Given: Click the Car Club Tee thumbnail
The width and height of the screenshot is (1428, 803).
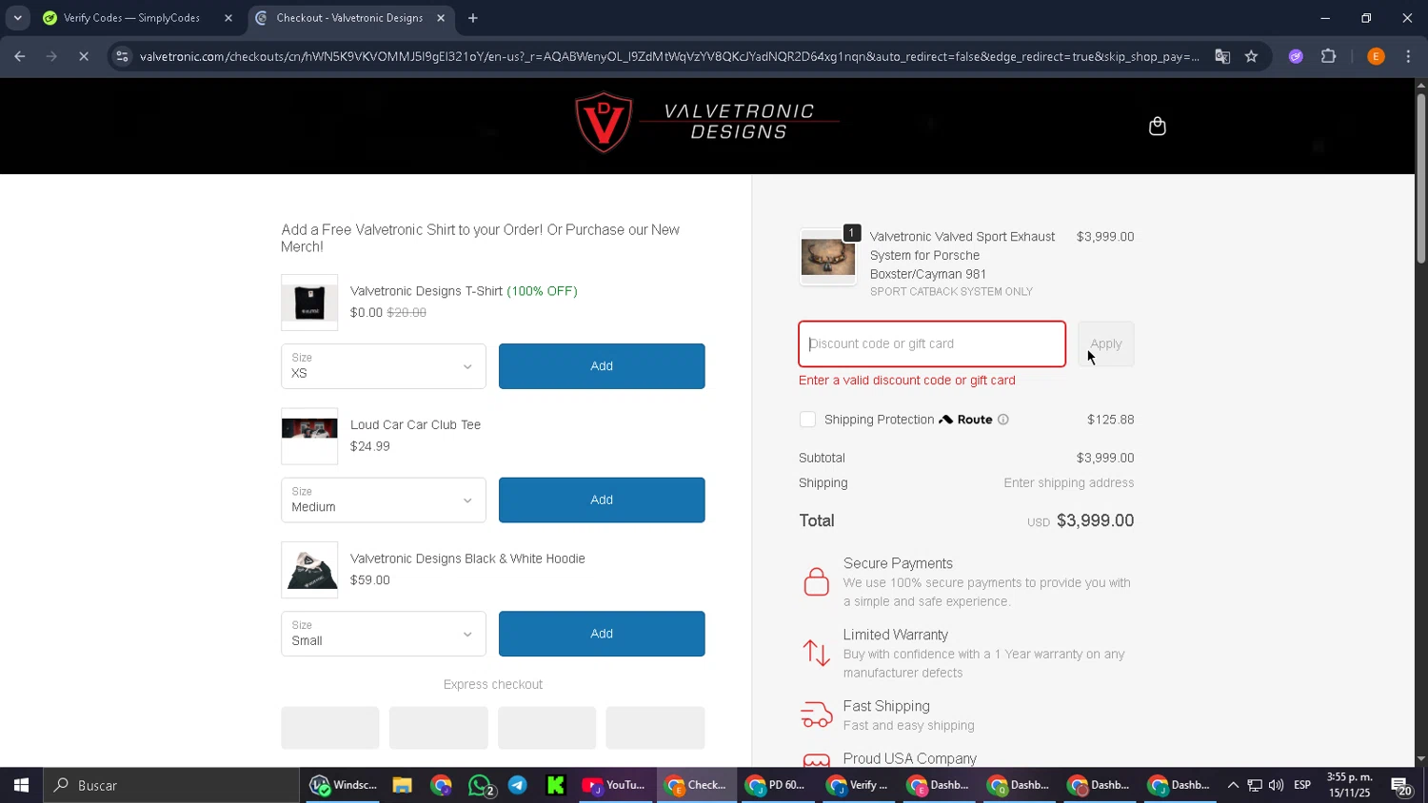Looking at the screenshot, I should click(x=309, y=436).
